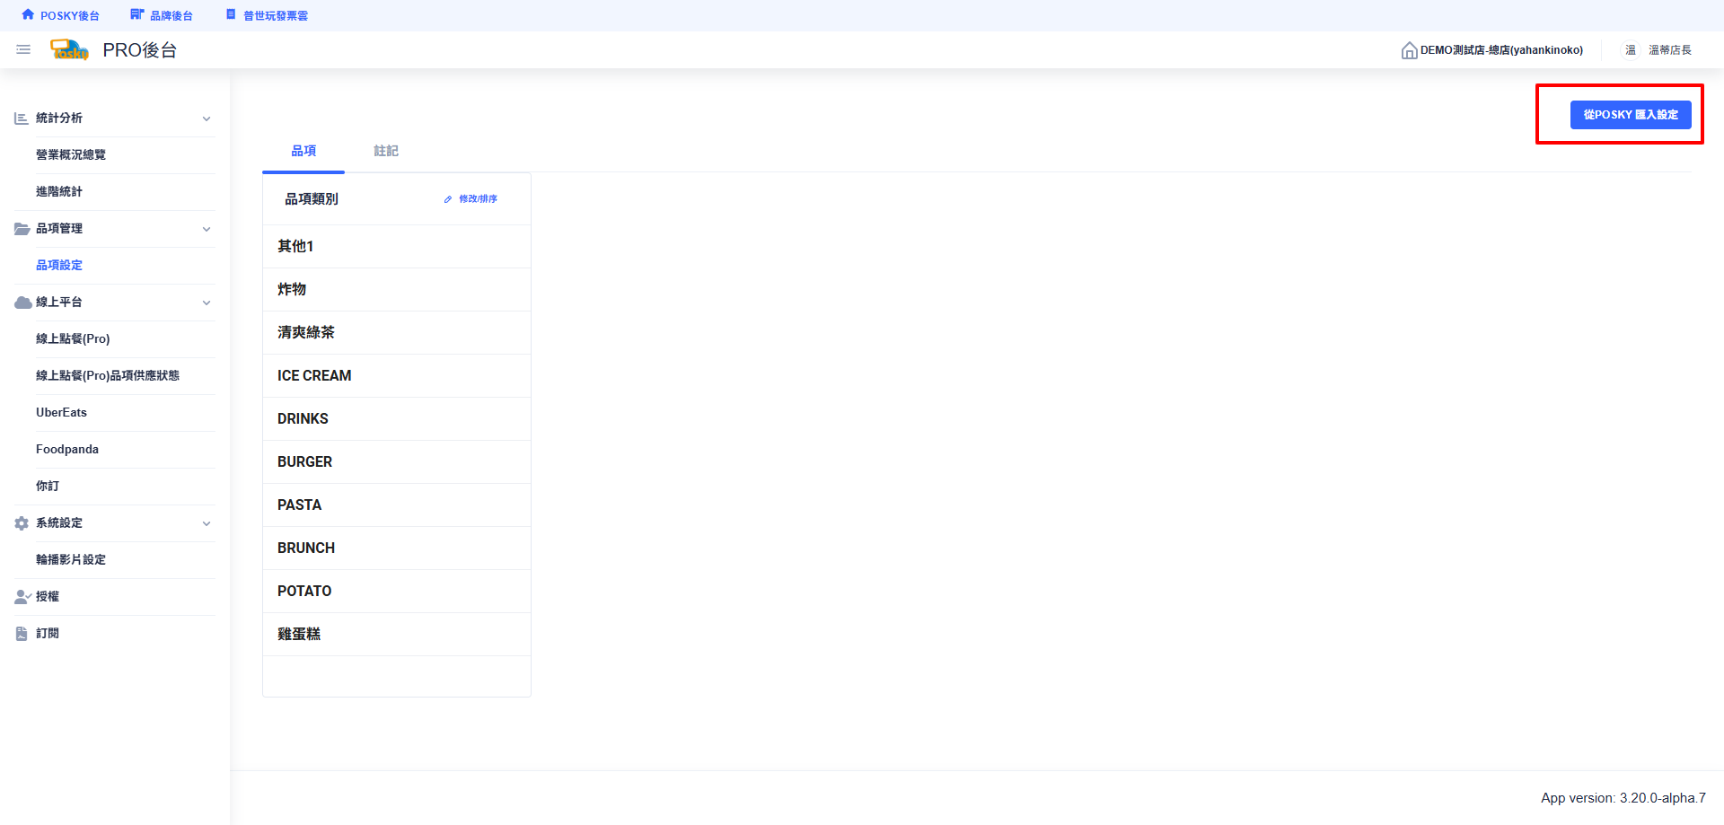The image size is (1724, 825).
Task: Click the 普世玩發票雲 document icon
Action: (x=231, y=14)
